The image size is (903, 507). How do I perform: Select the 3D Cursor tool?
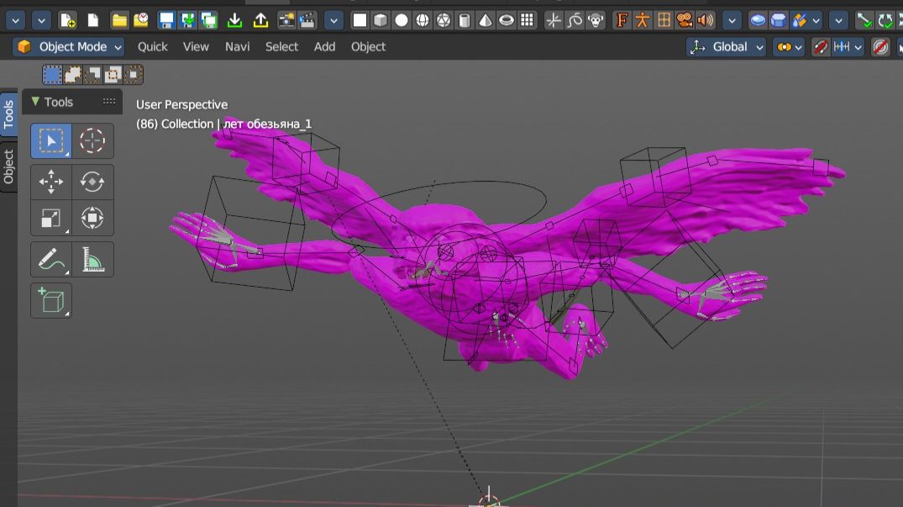pyautogui.click(x=92, y=141)
